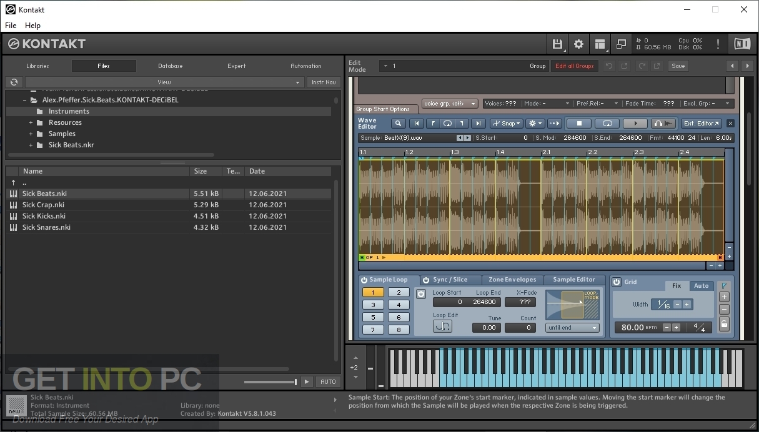The width and height of the screenshot is (759, 432).
Task: Open the Mode dropdown
Action: coord(547,104)
